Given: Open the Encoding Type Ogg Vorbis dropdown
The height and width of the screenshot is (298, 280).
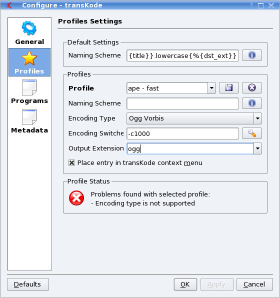Looking at the screenshot, I should coord(194,118).
